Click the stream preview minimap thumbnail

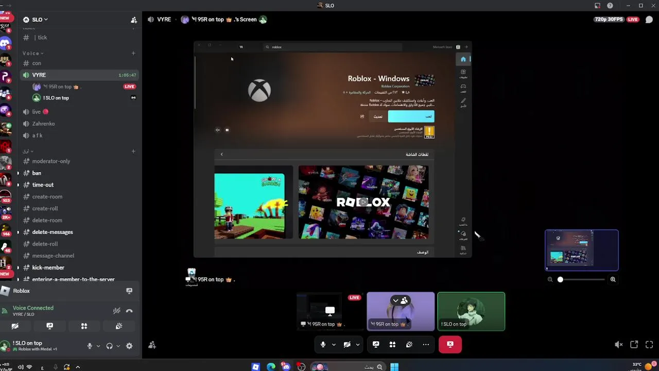tap(582, 250)
